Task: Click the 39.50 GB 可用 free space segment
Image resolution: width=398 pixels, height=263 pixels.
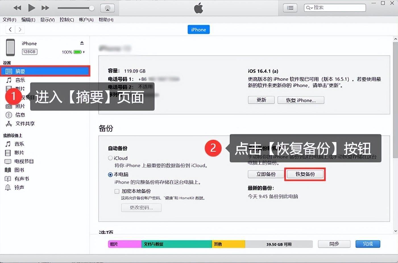Action: 279,244
